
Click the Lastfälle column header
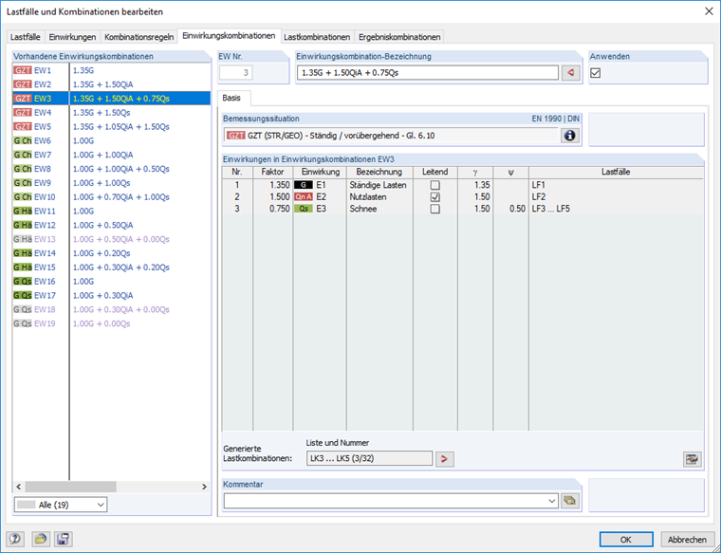click(616, 172)
